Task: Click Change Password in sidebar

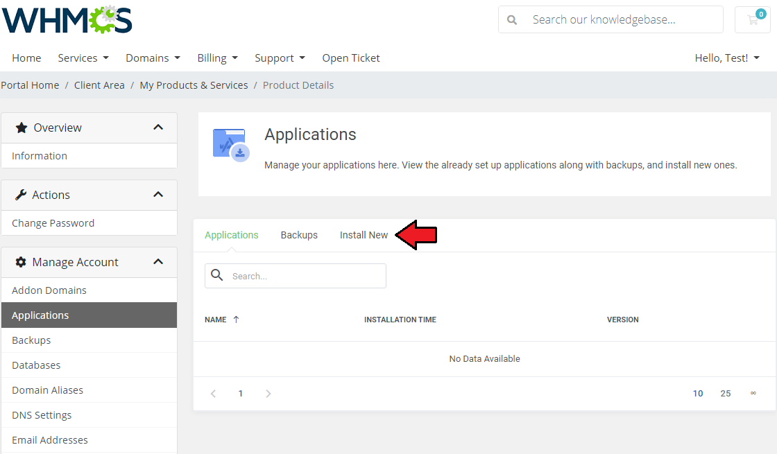Action: click(x=89, y=223)
